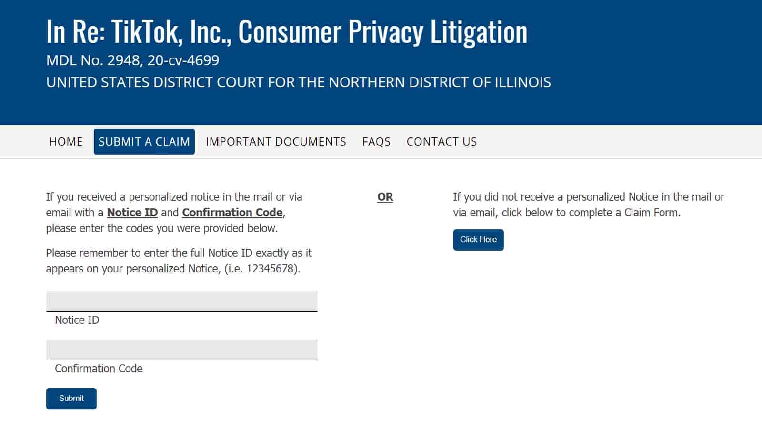Click the underlined Notice ID text
Viewport: 762px width, 428px height.
[132, 213]
